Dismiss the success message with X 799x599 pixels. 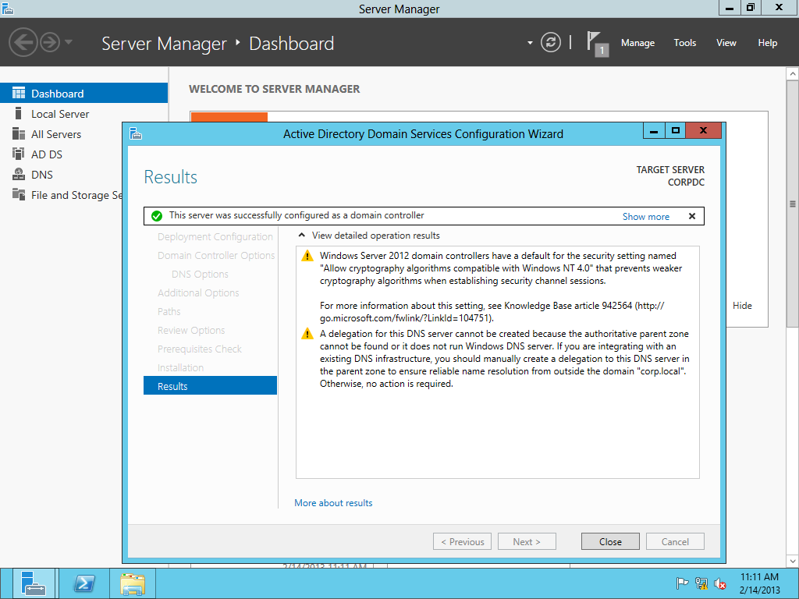coord(691,217)
